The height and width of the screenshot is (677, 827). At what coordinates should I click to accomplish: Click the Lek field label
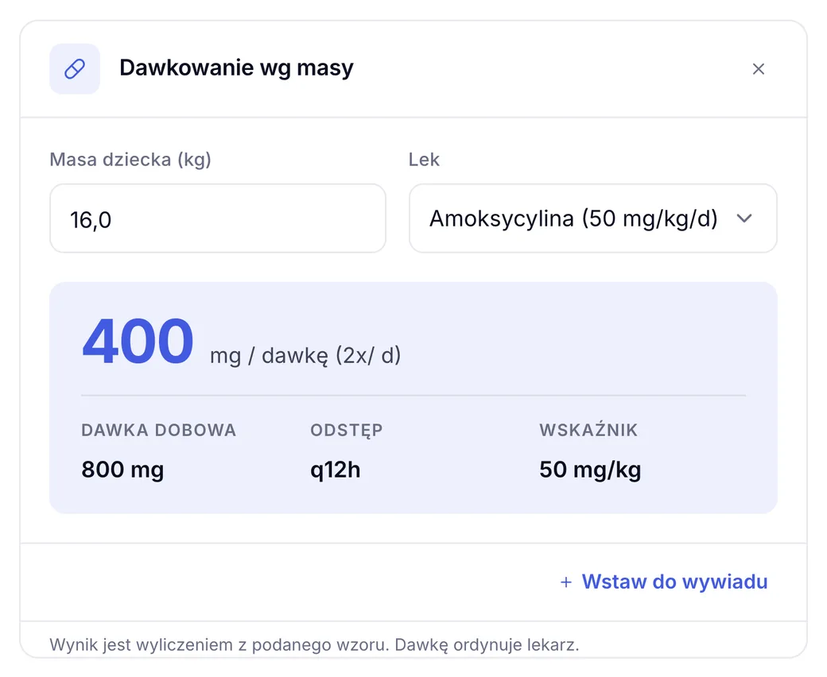[424, 160]
